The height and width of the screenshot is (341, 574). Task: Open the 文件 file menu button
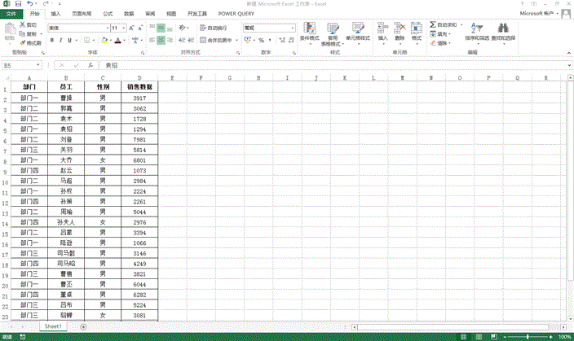click(10, 14)
